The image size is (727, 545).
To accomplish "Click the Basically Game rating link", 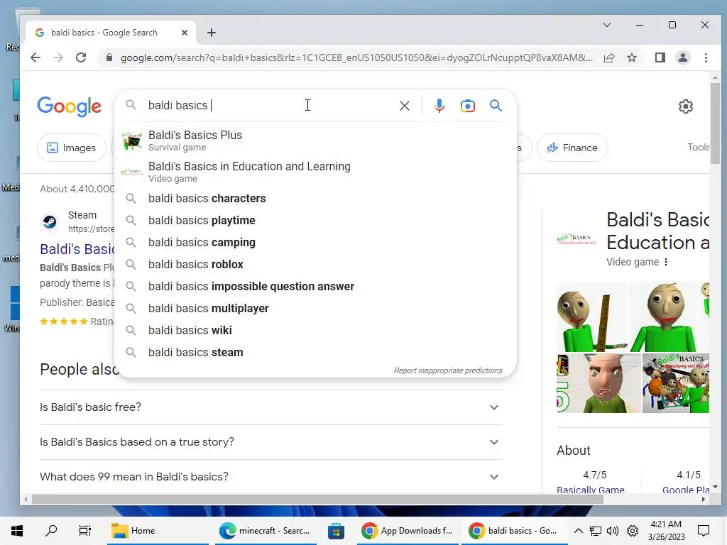I will click(x=590, y=490).
